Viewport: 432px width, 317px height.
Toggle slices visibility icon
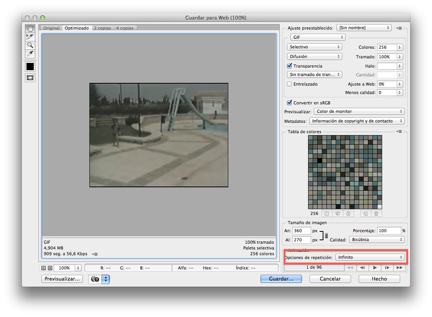[30, 78]
